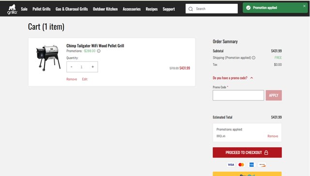Remove the applied BBQLab promotion
The image size is (310, 176).
point(273,136)
